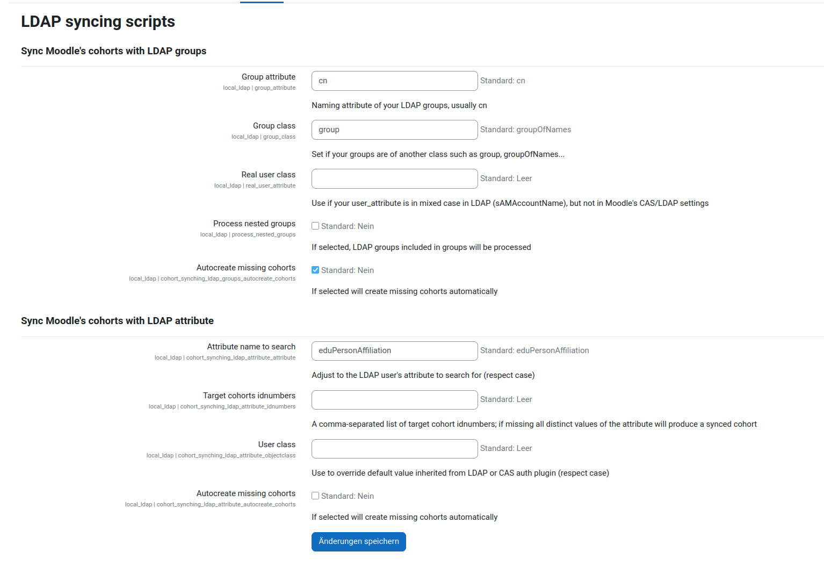Select the "Real user class" label text

268,175
